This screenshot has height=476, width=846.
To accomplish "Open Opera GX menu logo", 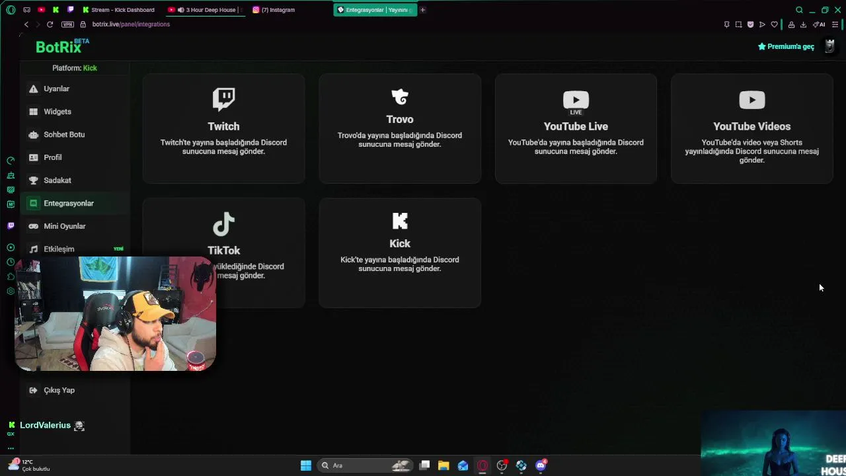I will pos(11,10).
